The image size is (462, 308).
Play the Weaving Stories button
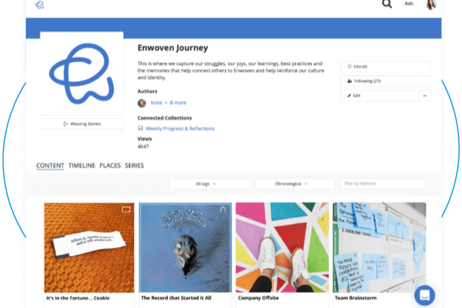[82, 124]
